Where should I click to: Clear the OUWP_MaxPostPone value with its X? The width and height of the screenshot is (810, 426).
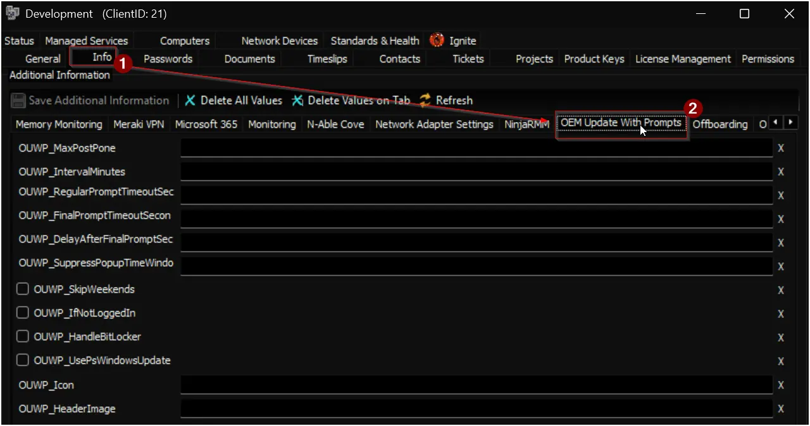click(x=781, y=149)
